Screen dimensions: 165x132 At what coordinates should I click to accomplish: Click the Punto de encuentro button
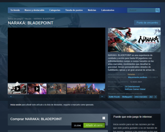pos(147,23)
